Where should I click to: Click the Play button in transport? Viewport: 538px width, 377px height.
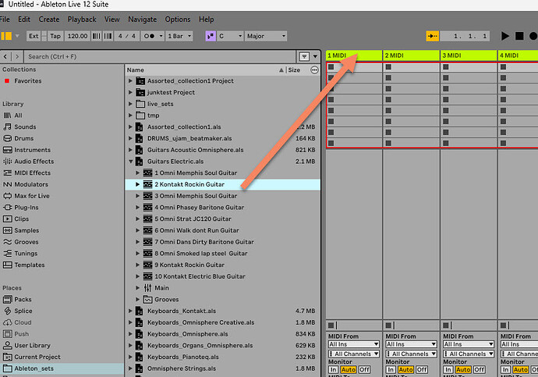[x=504, y=36]
